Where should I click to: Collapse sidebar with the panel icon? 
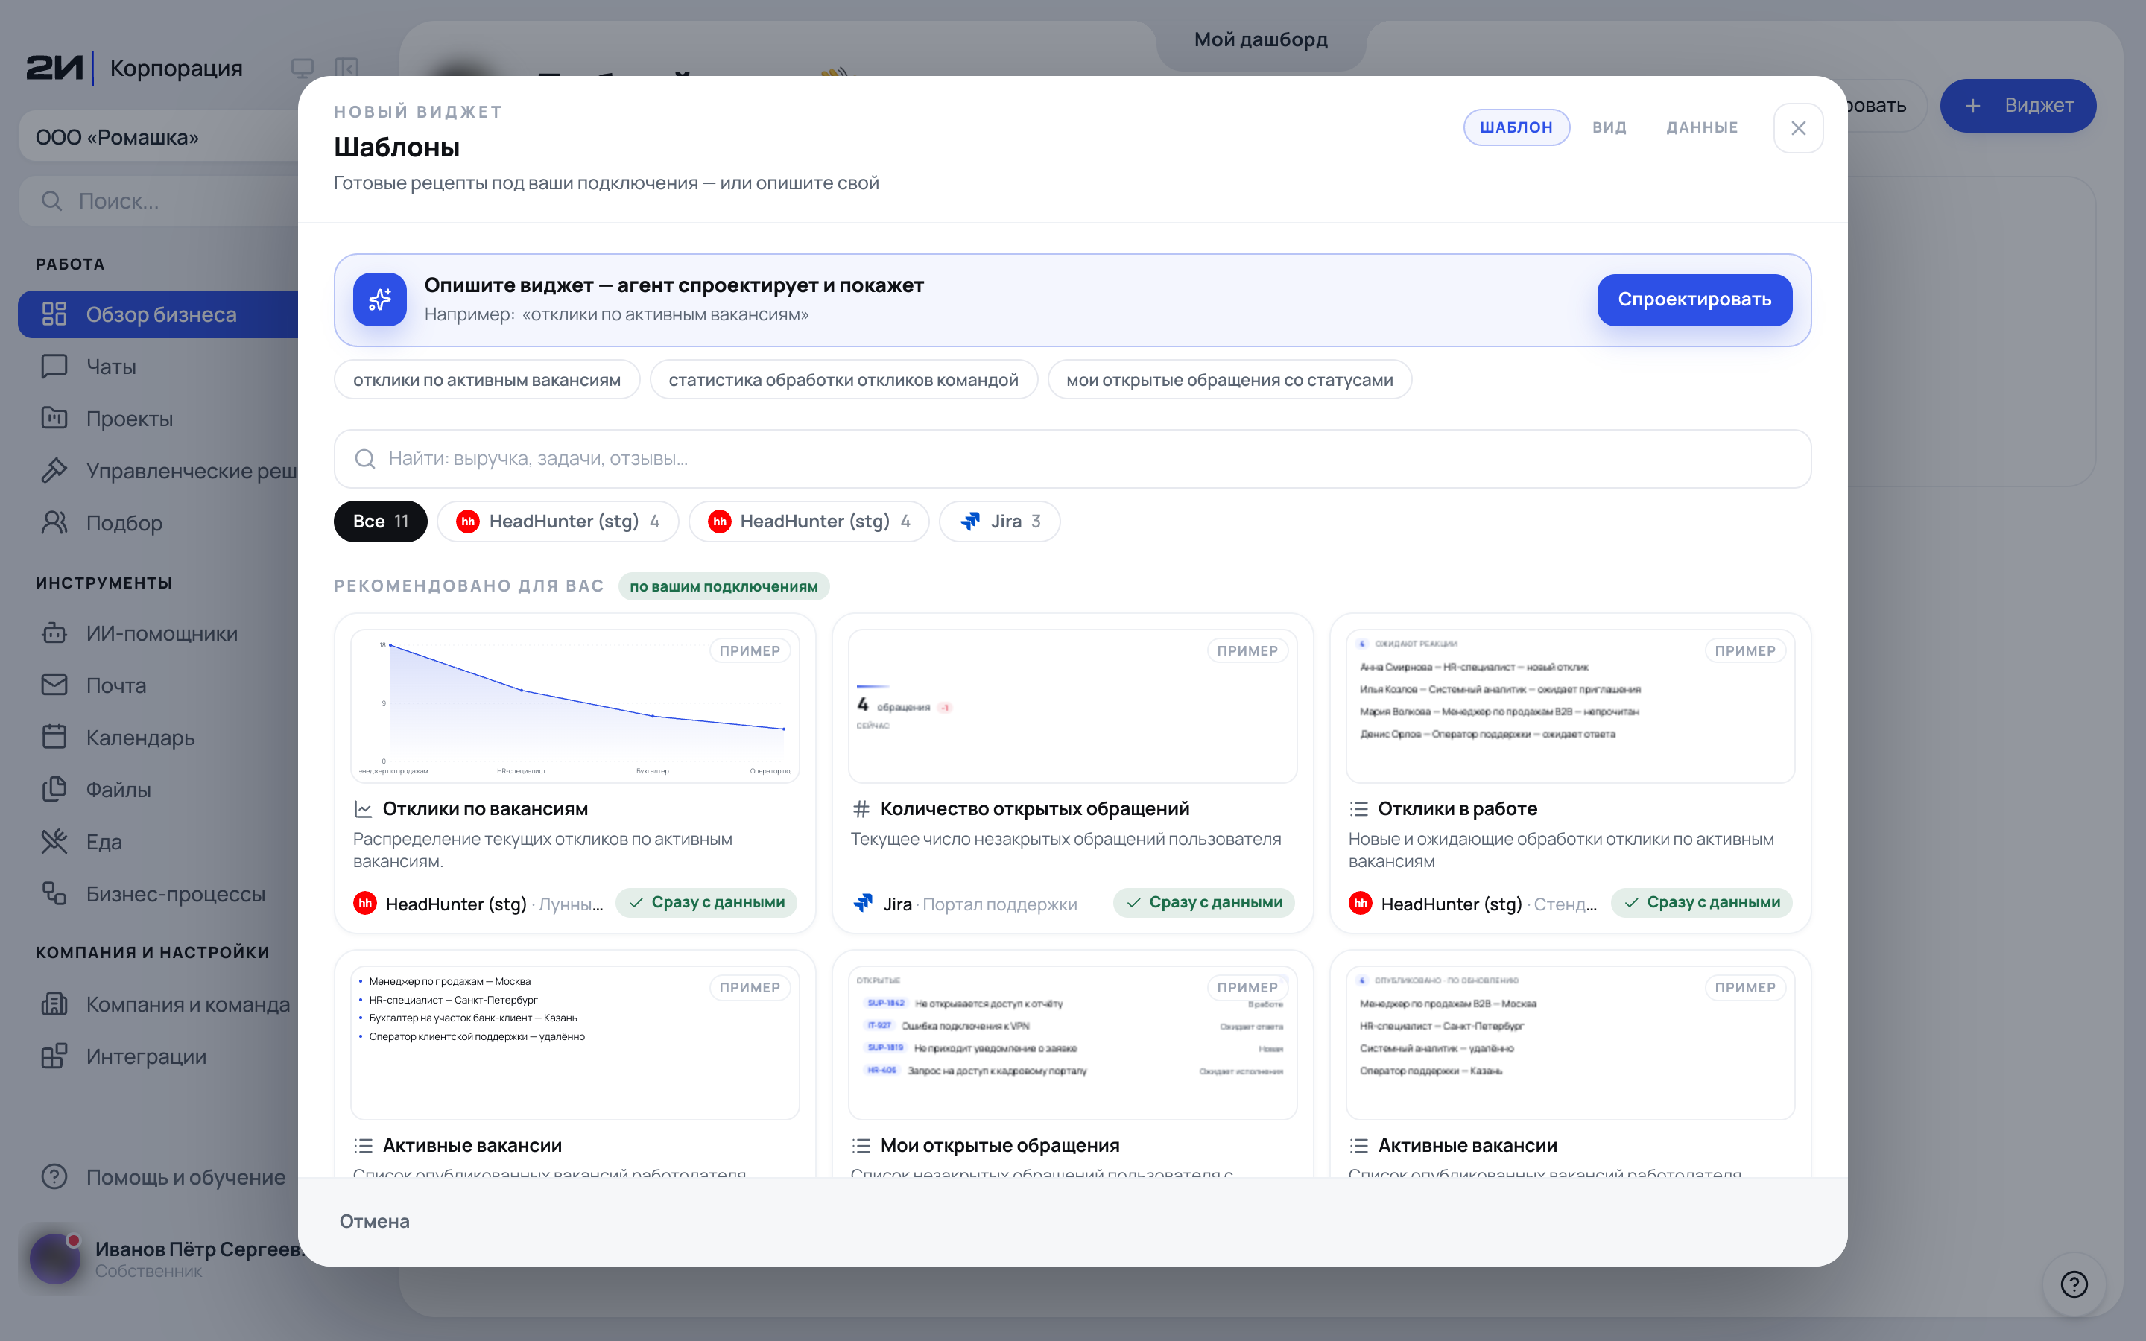[346, 67]
